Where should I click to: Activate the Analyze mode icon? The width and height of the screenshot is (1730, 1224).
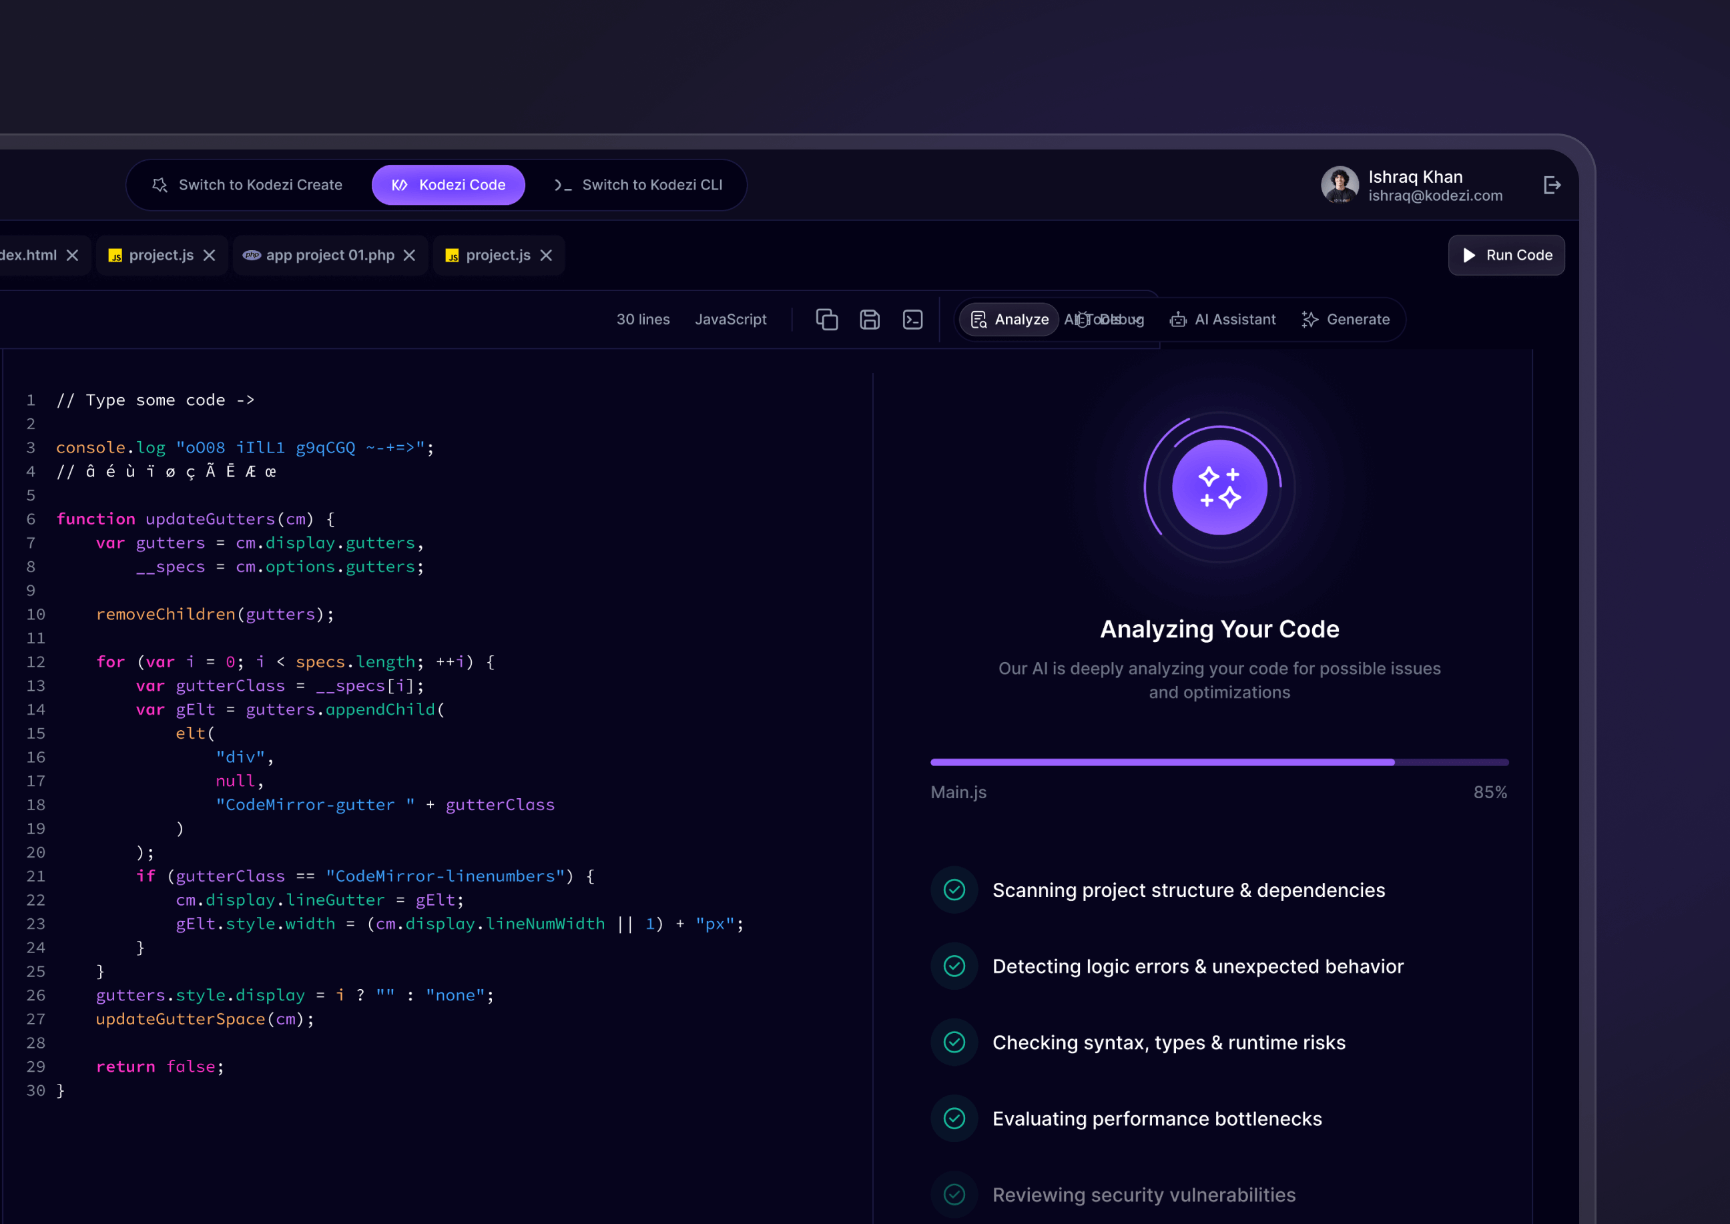pos(978,320)
